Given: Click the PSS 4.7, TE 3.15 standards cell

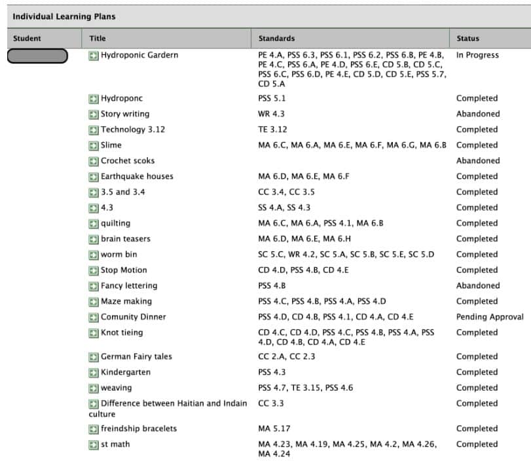Looking at the screenshot, I should [306, 388].
